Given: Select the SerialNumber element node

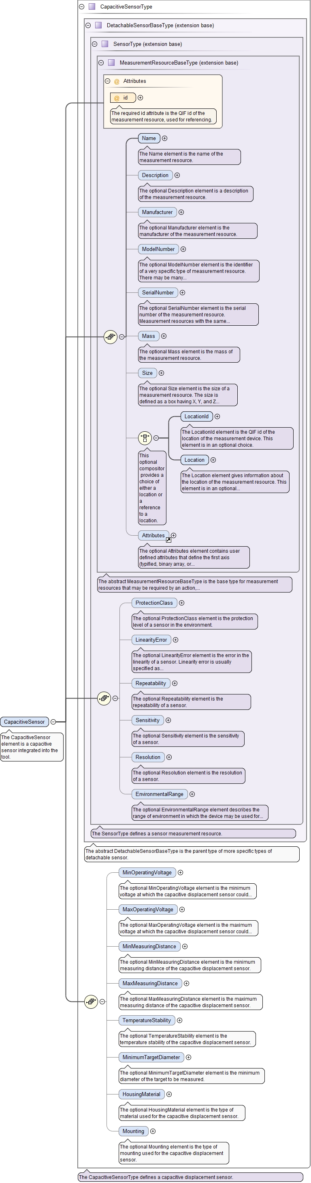Looking at the screenshot, I should [x=158, y=292].
